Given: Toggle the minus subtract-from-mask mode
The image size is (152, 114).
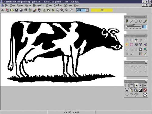Looking at the screenshot, I should (145, 85).
